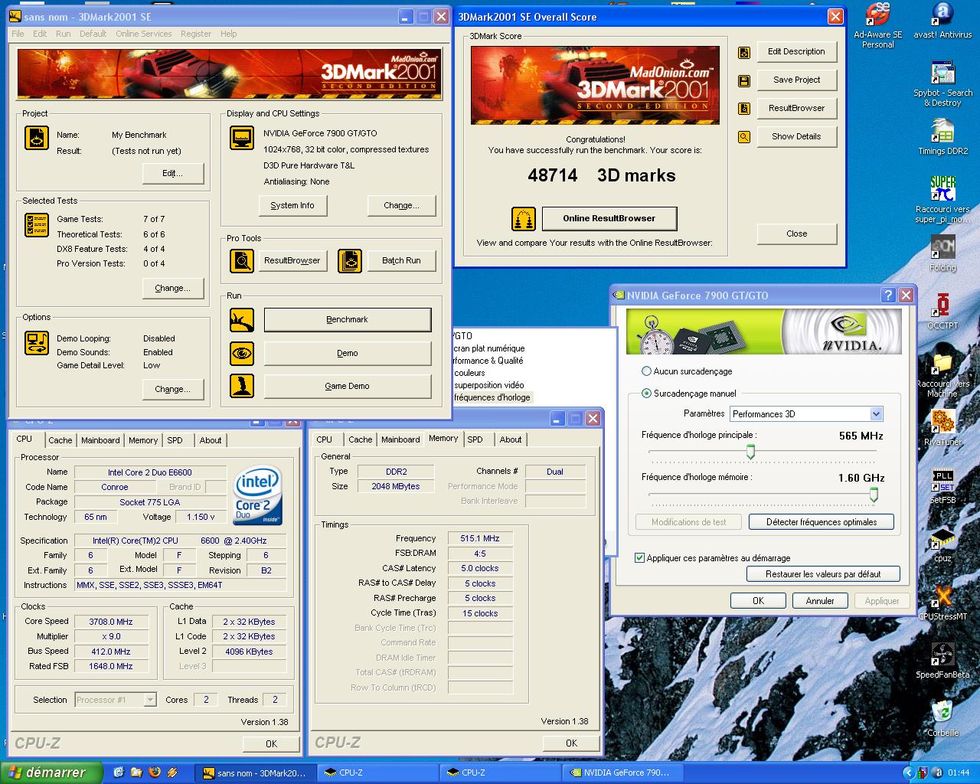The width and height of the screenshot is (980, 784).
Task: Click the help question mark in NVIDIA dialog title
Action: (889, 296)
